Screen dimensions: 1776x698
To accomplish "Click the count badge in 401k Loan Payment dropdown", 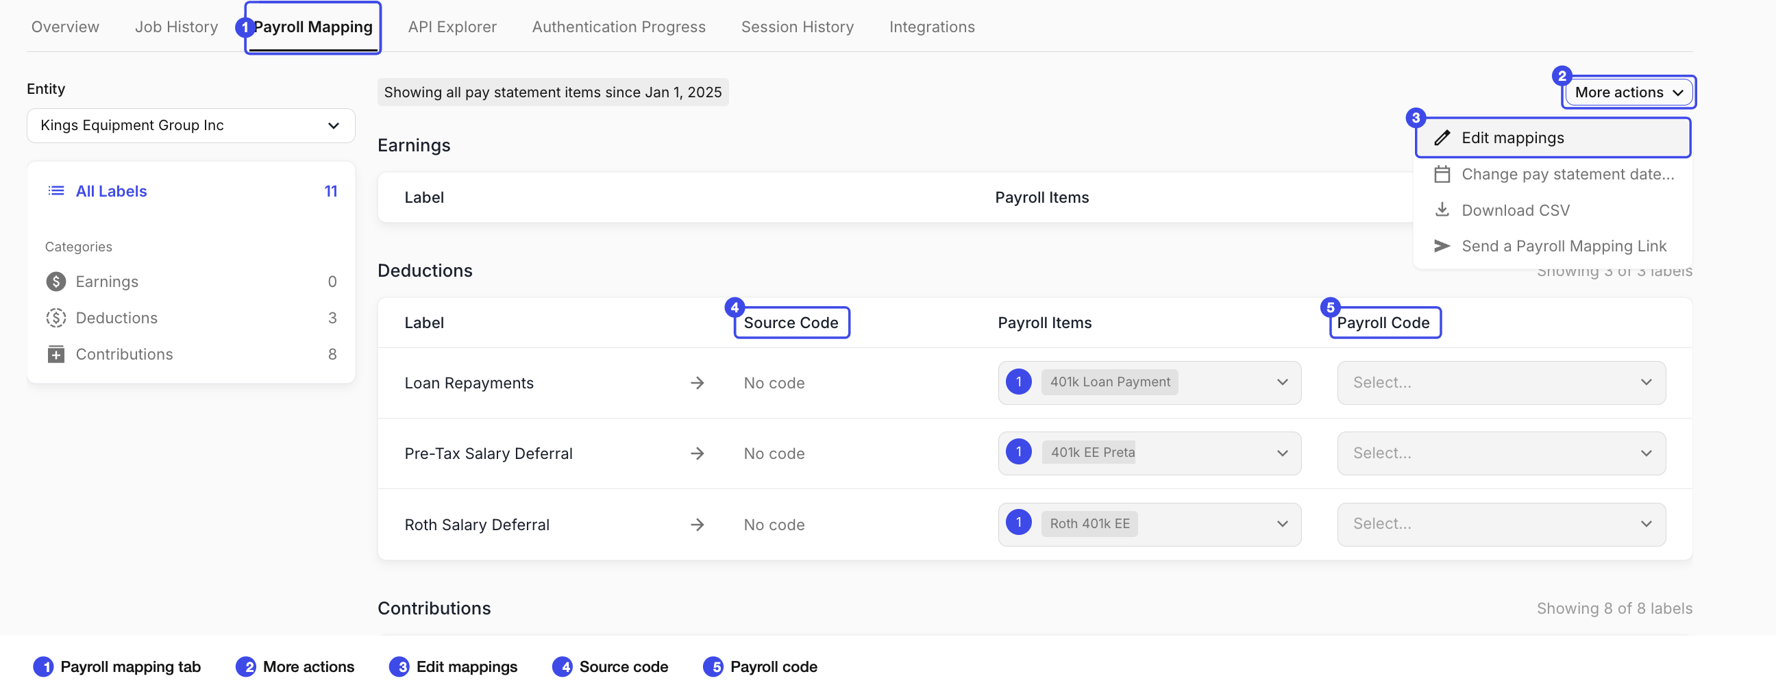I will pos(1018,382).
